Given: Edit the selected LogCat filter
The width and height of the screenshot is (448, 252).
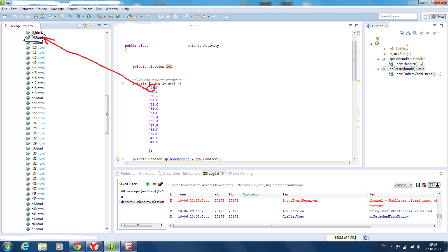Looking at the screenshot, I should coord(161,184).
